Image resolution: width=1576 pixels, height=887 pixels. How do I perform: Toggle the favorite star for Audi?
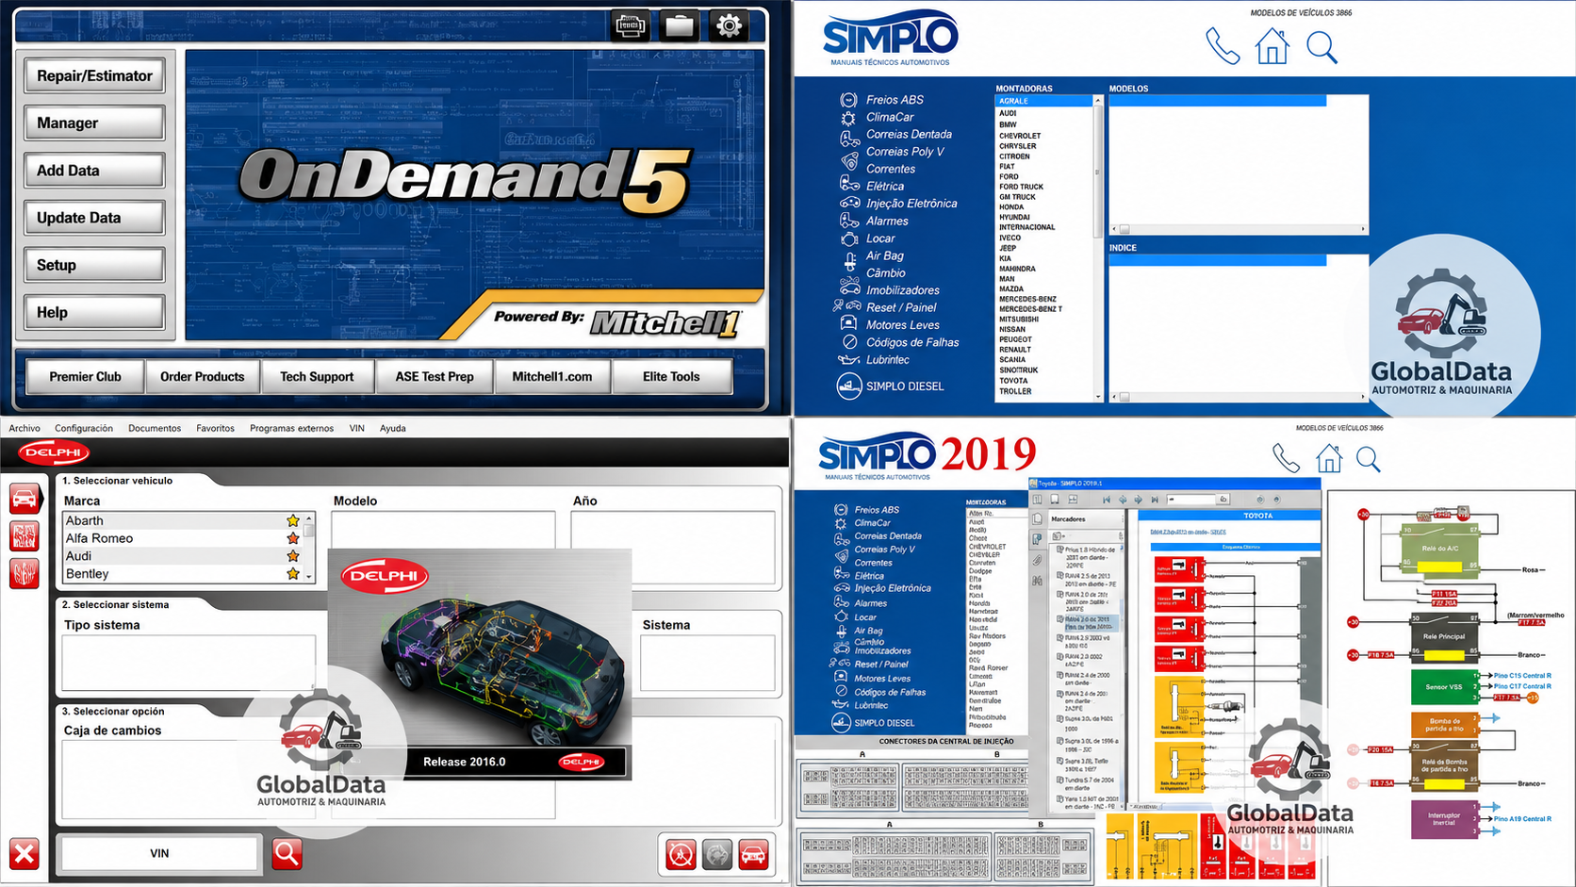293,556
